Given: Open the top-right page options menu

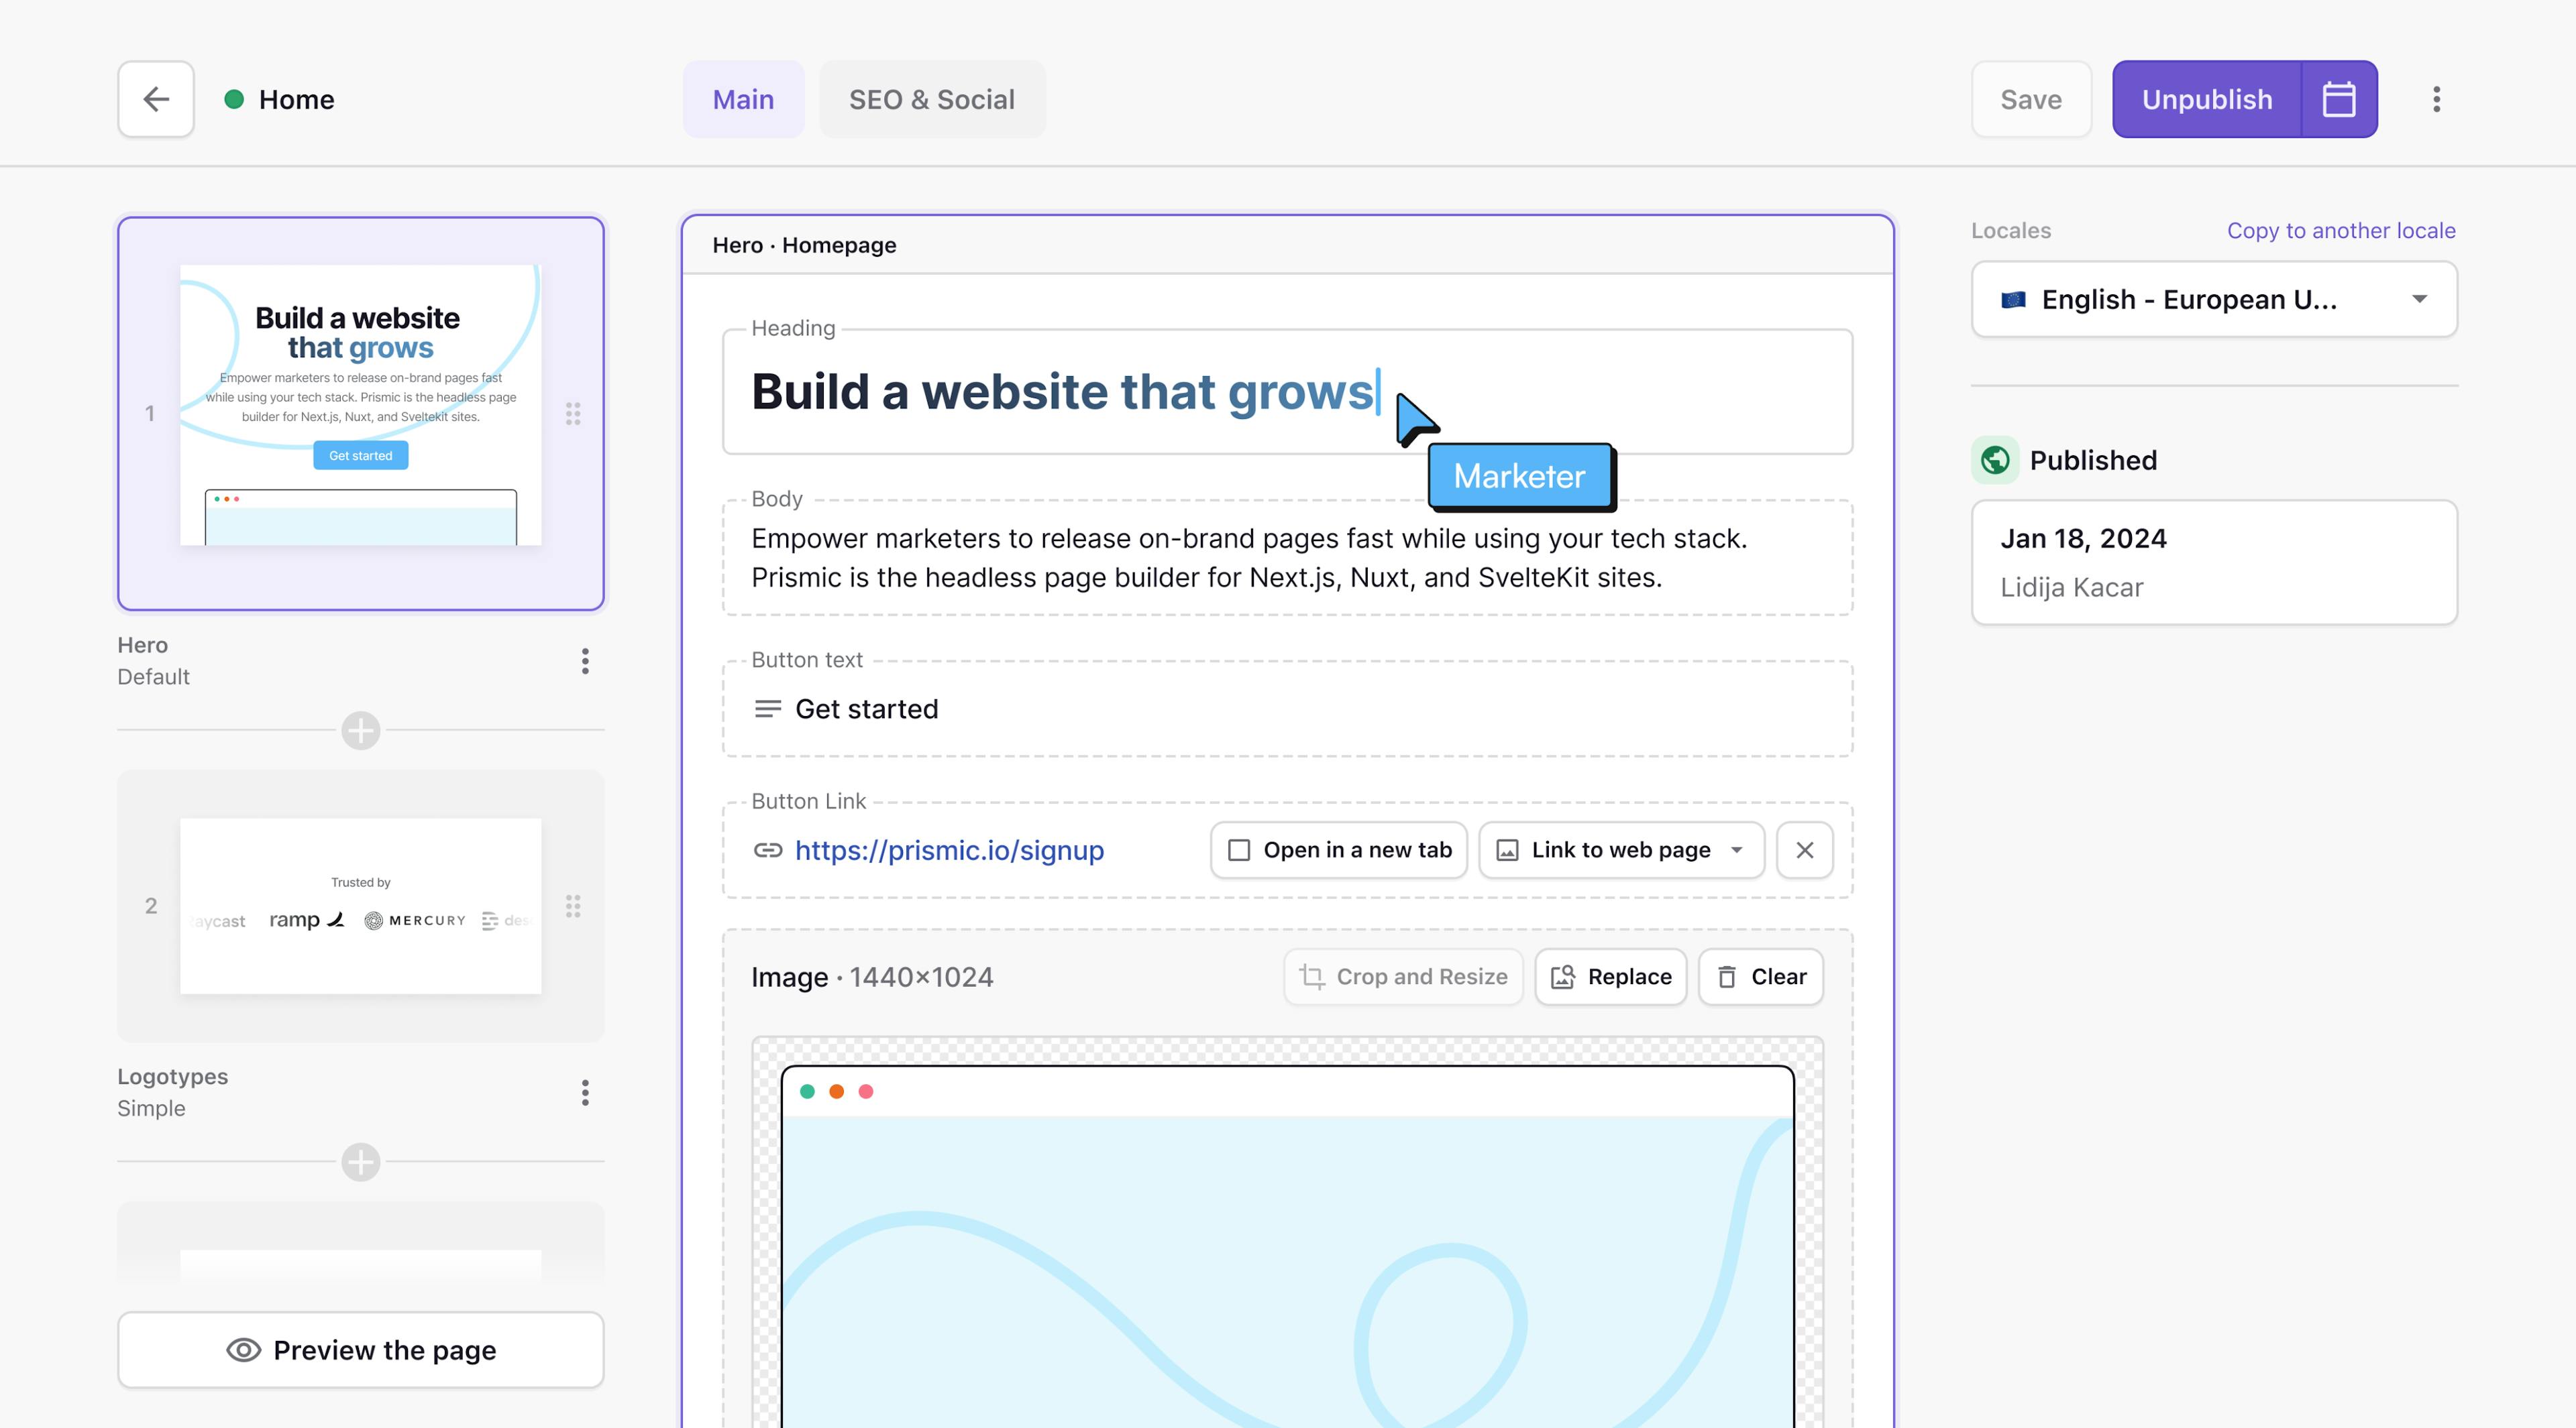Looking at the screenshot, I should tap(2436, 99).
